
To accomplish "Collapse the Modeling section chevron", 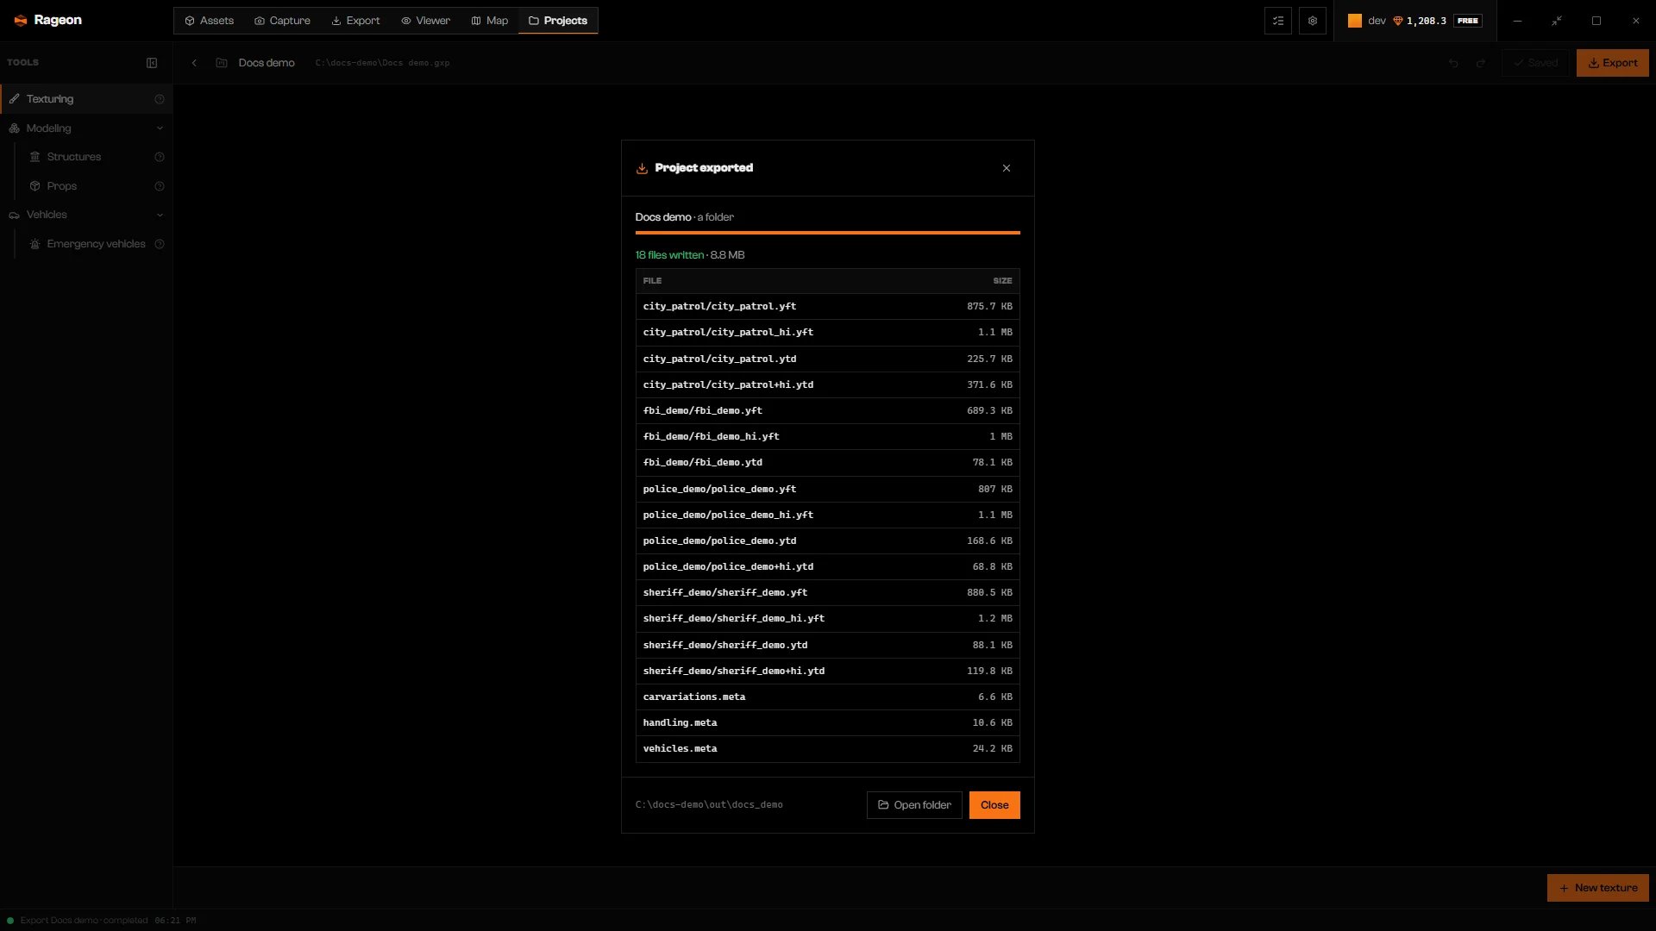I will tap(160, 128).
